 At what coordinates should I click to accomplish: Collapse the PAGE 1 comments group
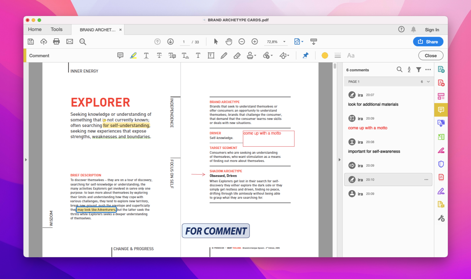428,81
